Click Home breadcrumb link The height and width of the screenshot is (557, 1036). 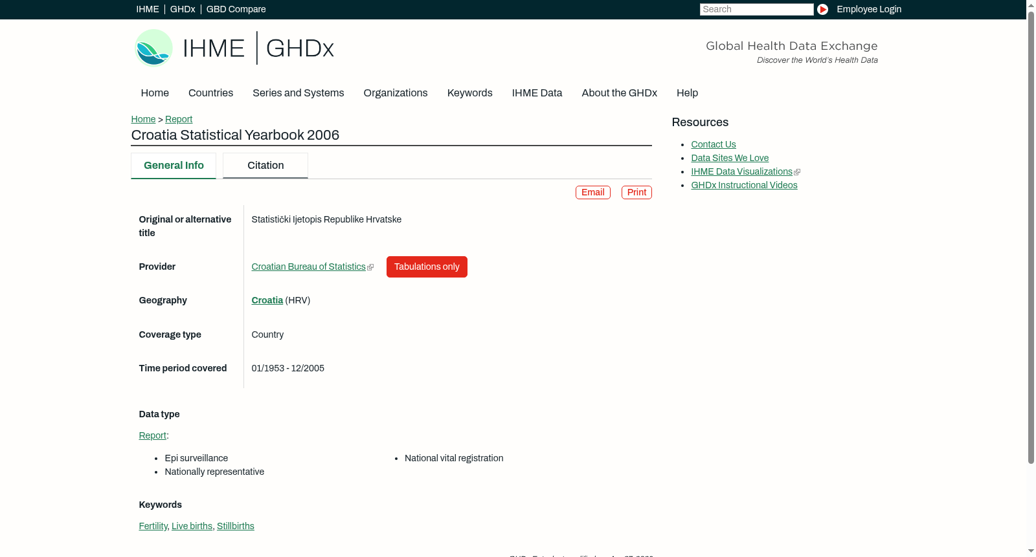[143, 119]
